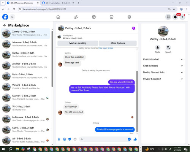The width and height of the screenshot is (190, 152).
Task: Open Windows Start menu
Action: [3, 149]
